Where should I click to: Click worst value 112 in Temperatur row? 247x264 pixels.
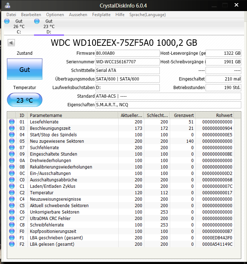click(164, 192)
